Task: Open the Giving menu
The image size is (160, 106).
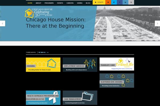Action: pyautogui.click(x=80, y=3)
